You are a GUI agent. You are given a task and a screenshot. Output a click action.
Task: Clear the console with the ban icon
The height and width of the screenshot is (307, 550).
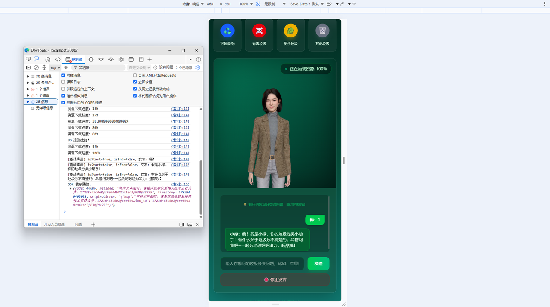tap(37, 68)
